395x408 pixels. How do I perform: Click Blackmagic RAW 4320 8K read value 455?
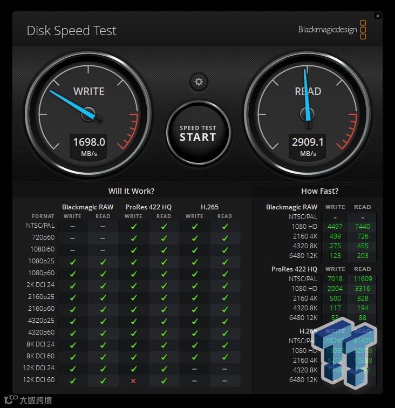coord(363,246)
